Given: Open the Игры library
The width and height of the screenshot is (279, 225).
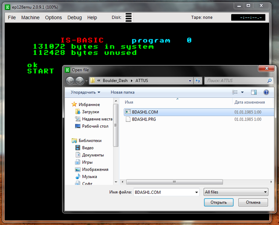Looking at the screenshot, I should (x=87, y=162).
